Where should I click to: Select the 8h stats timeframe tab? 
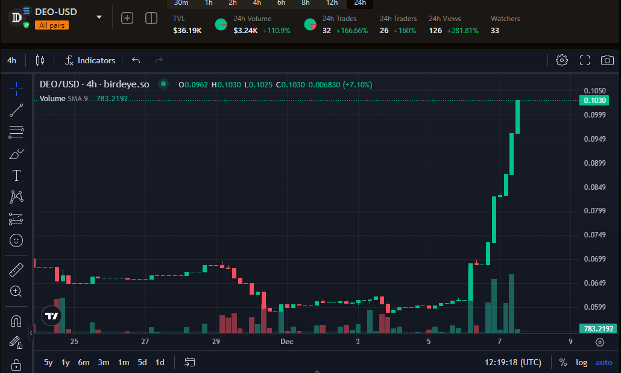point(305,3)
